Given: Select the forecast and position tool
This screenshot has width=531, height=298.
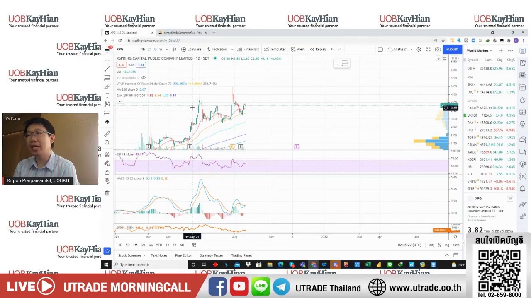Looking at the screenshot, I should pyautogui.click(x=107, y=113).
